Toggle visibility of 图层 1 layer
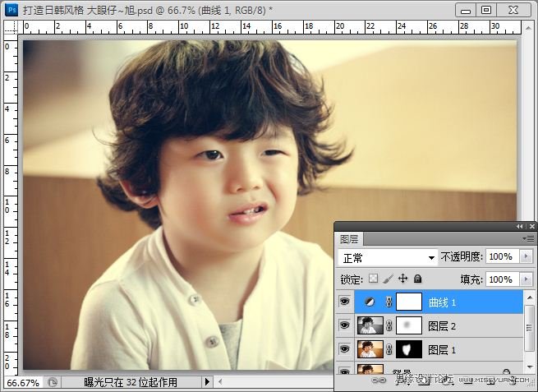This screenshot has width=538, height=392. point(344,349)
